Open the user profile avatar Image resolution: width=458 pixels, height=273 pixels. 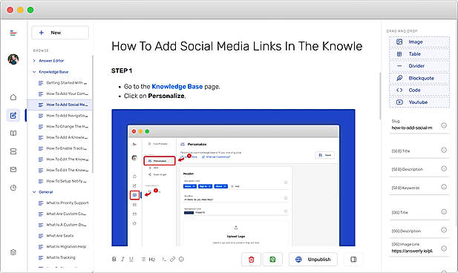click(13, 59)
